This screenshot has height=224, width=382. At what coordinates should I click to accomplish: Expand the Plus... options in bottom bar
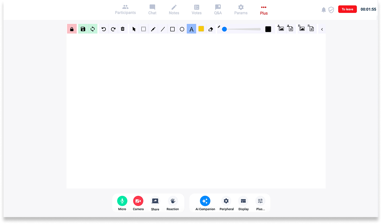click(260, 201)
